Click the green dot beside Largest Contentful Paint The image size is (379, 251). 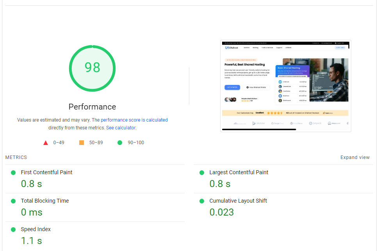coord(202,173)
